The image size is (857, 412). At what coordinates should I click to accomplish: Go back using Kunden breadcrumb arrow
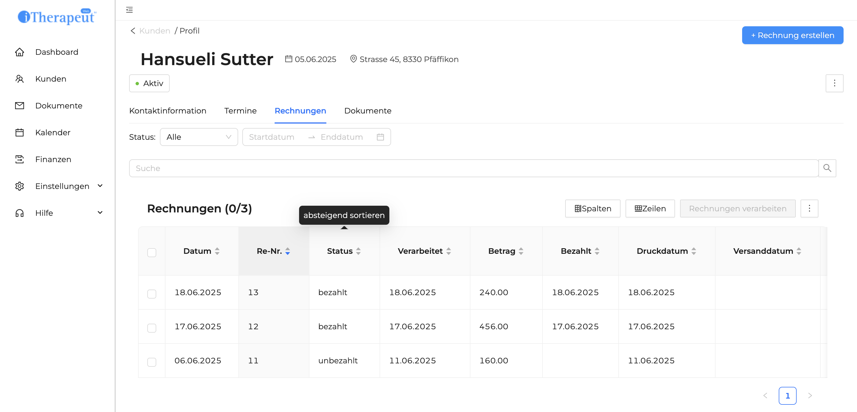coord(133,31)
